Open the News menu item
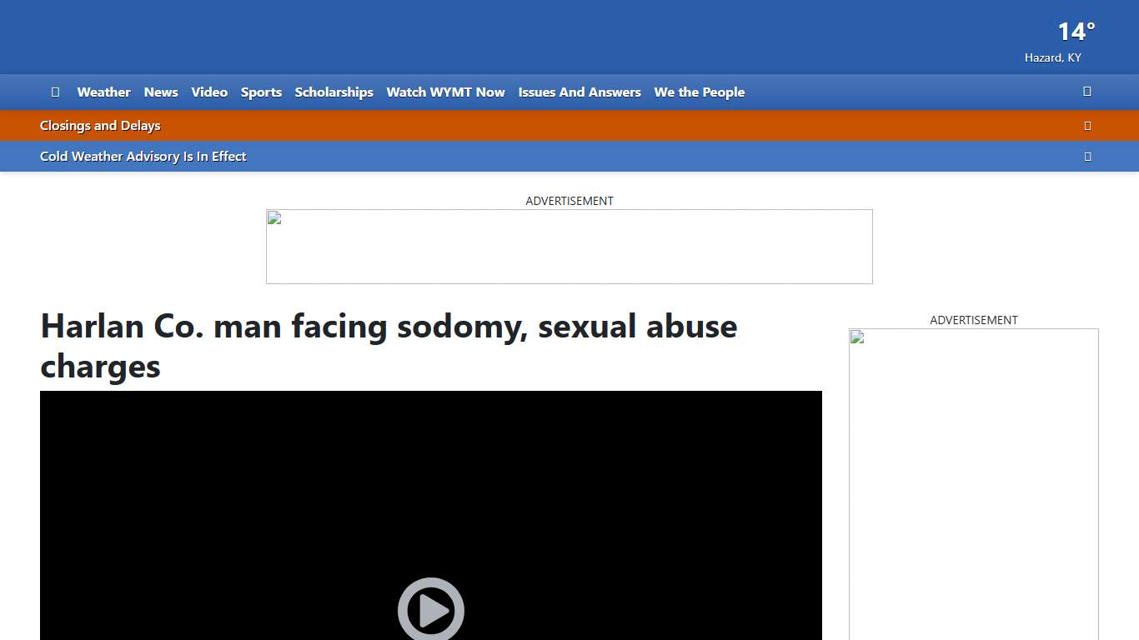 161,92
